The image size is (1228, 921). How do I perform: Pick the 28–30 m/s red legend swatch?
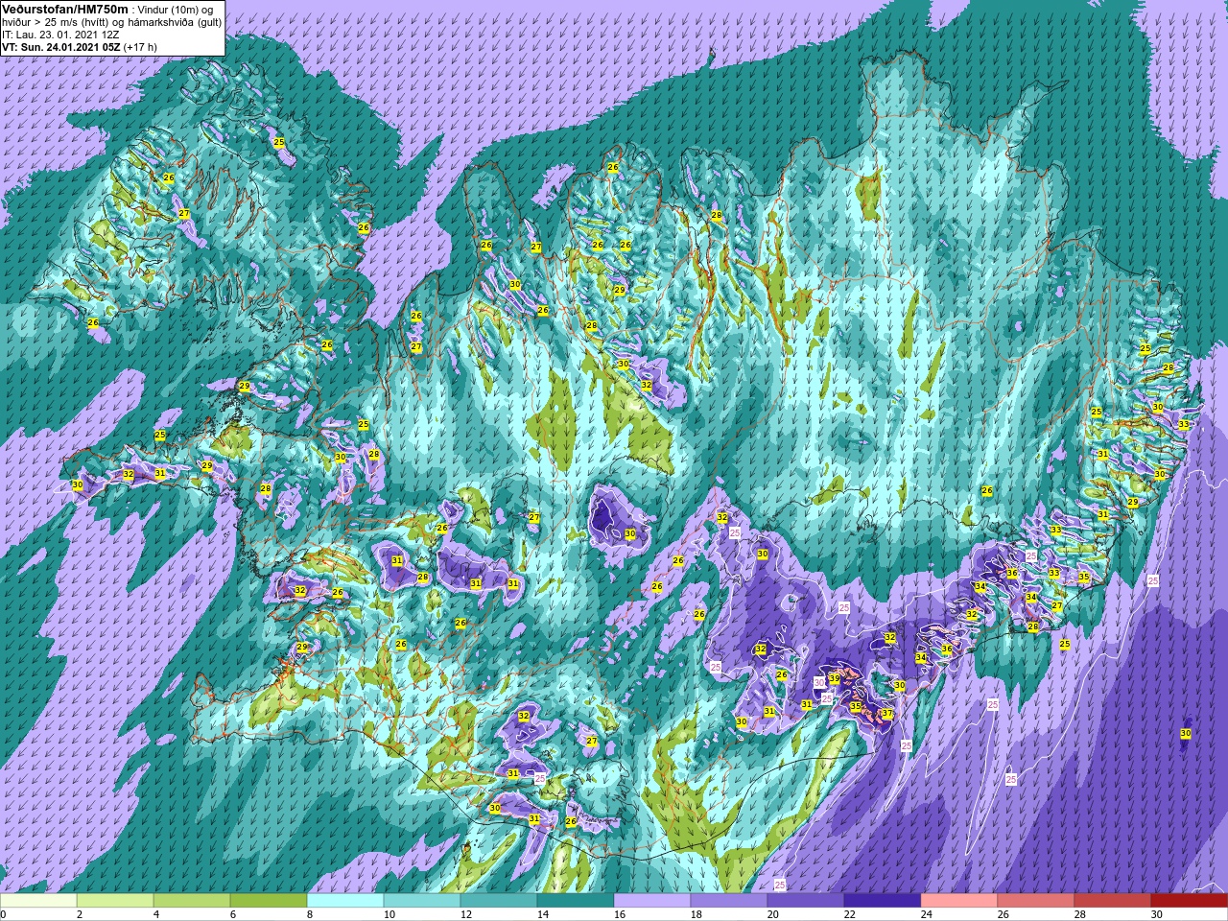click(x=1113, y=901)
